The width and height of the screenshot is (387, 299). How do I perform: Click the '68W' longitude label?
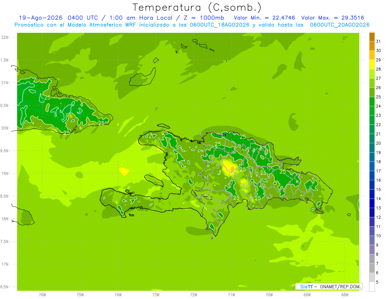(x=345, y=295)
